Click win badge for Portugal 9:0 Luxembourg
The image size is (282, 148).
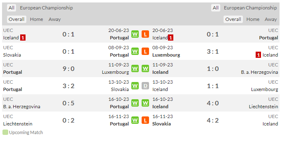(x=135, y=68)
